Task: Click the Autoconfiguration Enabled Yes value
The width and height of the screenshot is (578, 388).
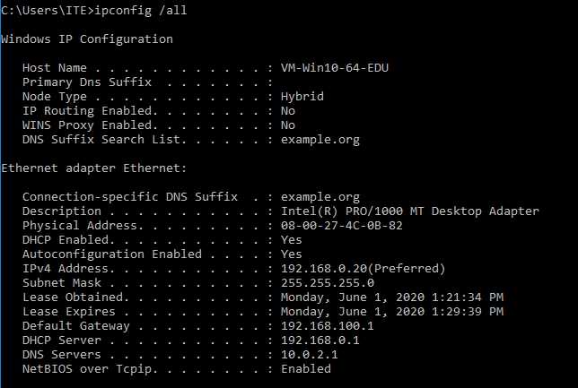Action: click(291, 254)
